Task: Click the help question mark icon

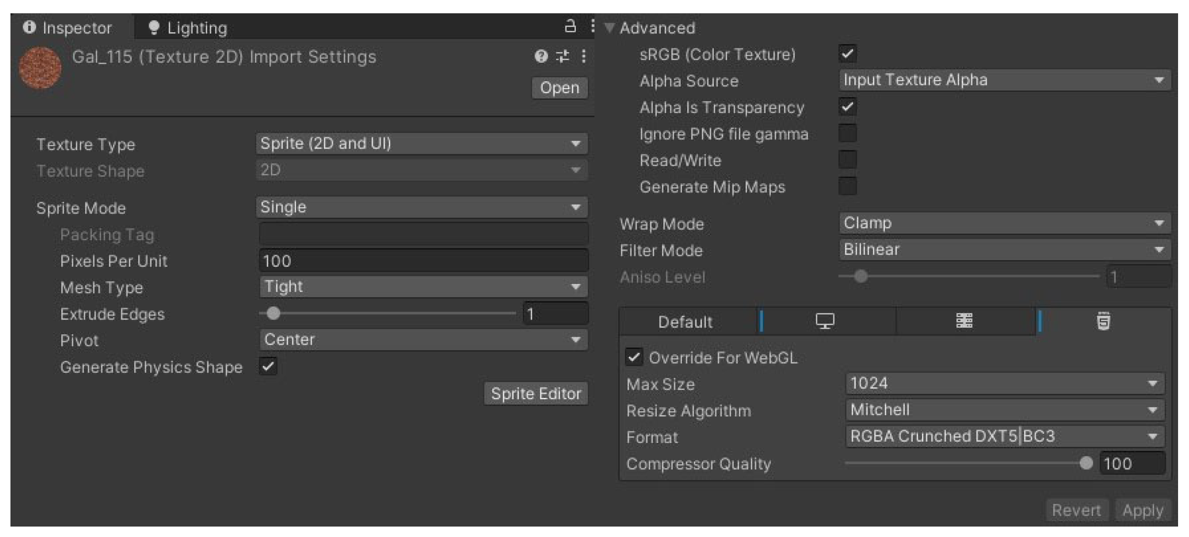Action: [541, 57]
